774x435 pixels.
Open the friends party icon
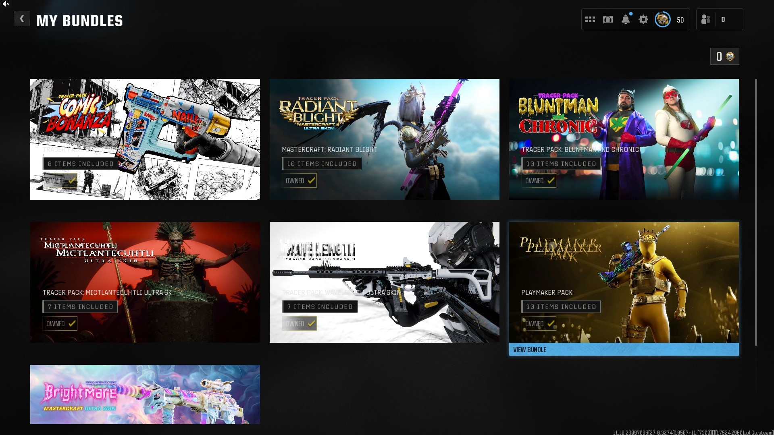(x=705, y=19)
